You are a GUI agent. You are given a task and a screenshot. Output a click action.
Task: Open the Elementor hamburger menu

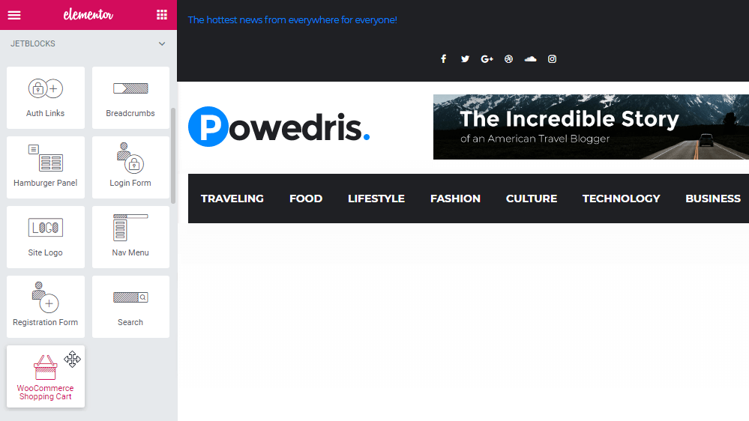pos(14,15)
